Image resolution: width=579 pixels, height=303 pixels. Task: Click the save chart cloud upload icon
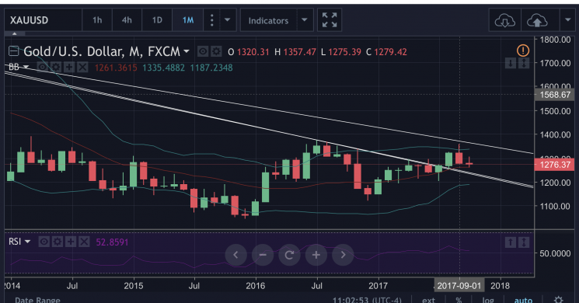click(537, 20)
